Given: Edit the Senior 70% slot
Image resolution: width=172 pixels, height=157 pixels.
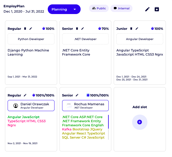Looking at the screenshot, I should click(x=83, y=29).
